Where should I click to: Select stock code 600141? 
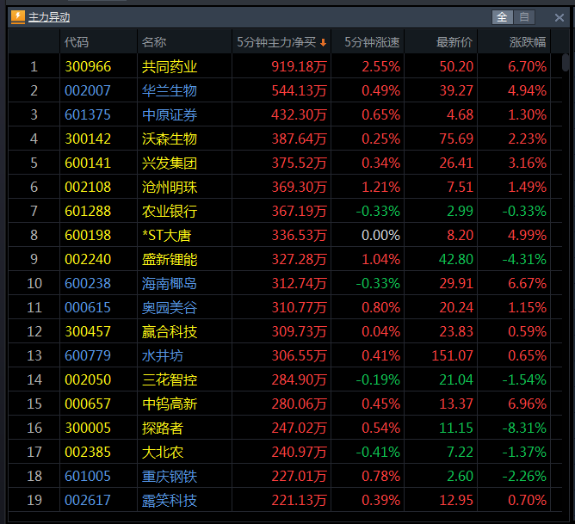(88, 163)
